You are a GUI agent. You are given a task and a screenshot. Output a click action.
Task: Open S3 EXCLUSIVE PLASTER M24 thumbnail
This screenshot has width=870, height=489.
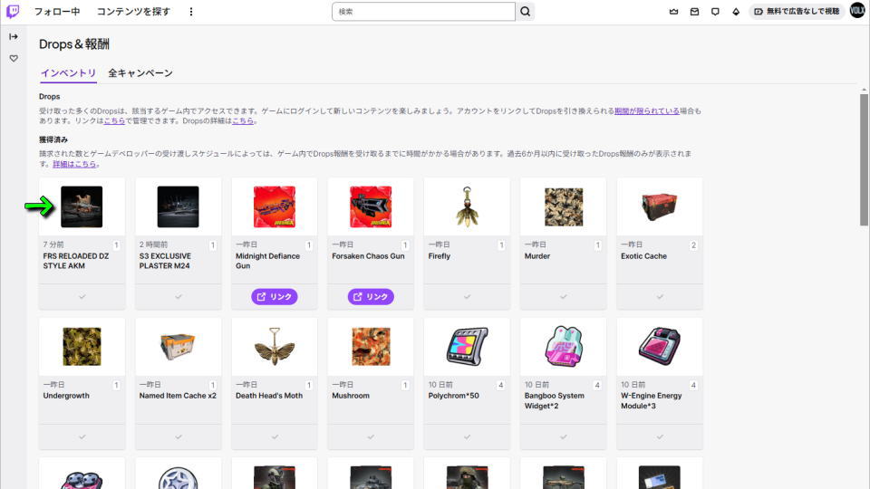coord(178,206)
